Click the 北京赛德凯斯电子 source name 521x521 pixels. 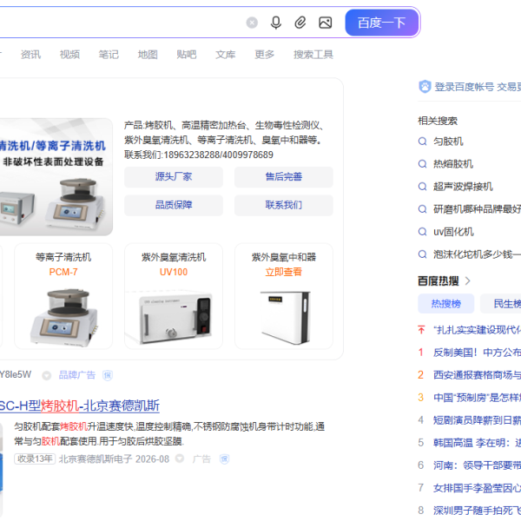click(x=96, y=459)
